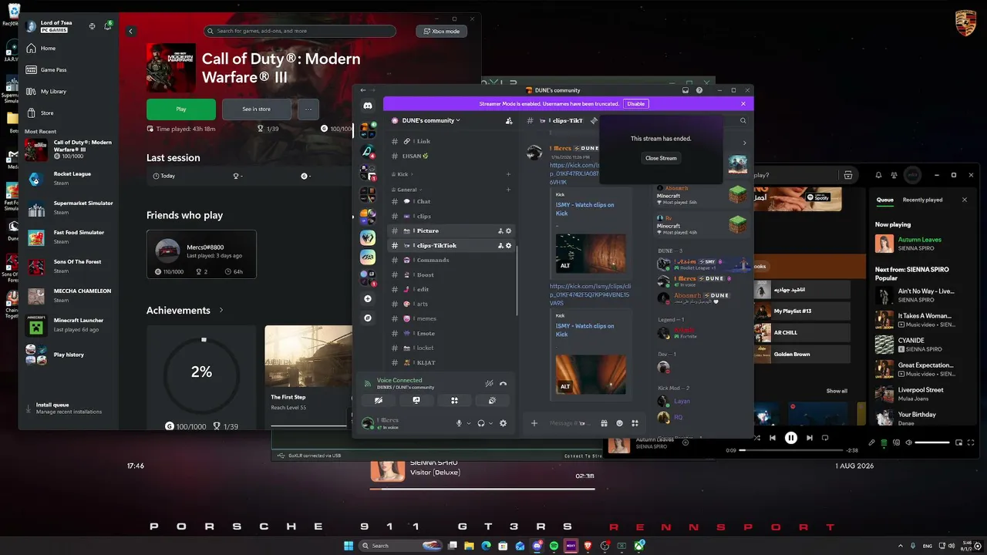Select the Queue tab in Spotify
The height and width of the screenshot is (555, 987).
(885, 200)
